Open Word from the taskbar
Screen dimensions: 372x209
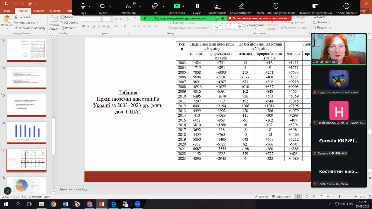pos(65,204)
